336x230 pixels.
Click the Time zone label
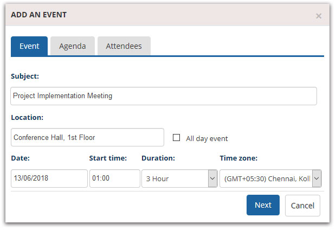point(238,158)
